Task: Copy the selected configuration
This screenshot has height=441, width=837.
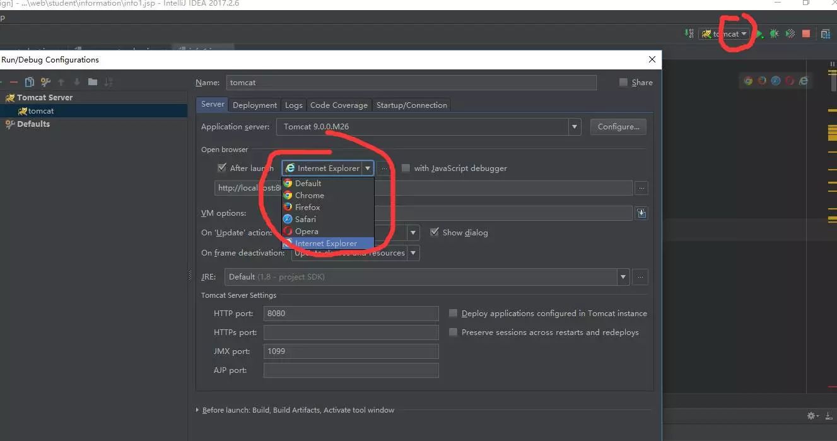Action: (x=29, y=82)
